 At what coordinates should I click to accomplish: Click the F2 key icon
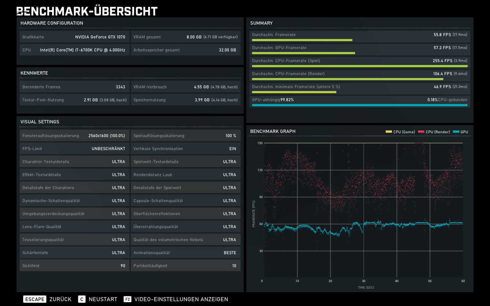127,299
